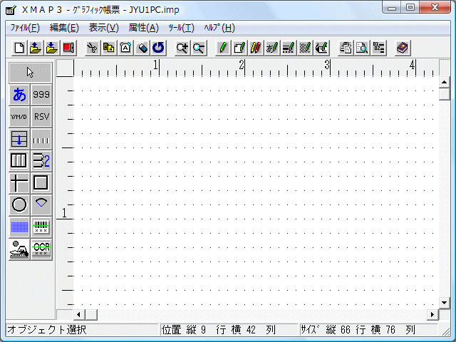Open the purple help book icon

(x=403, y=48)
